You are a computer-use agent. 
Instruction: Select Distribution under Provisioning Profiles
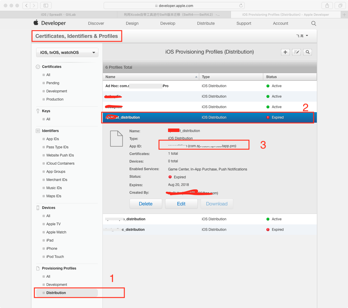point(56,293)
